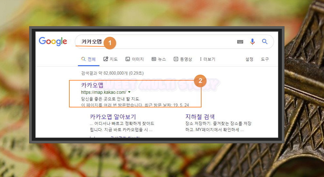
Task: Click the blue search magnifier button
Action: tap(265, 41)
